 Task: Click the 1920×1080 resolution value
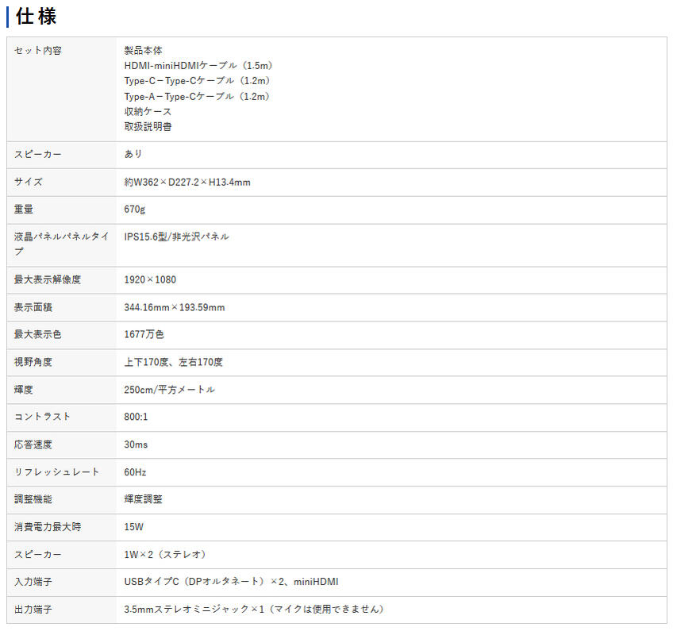click(x=150, y=279)
